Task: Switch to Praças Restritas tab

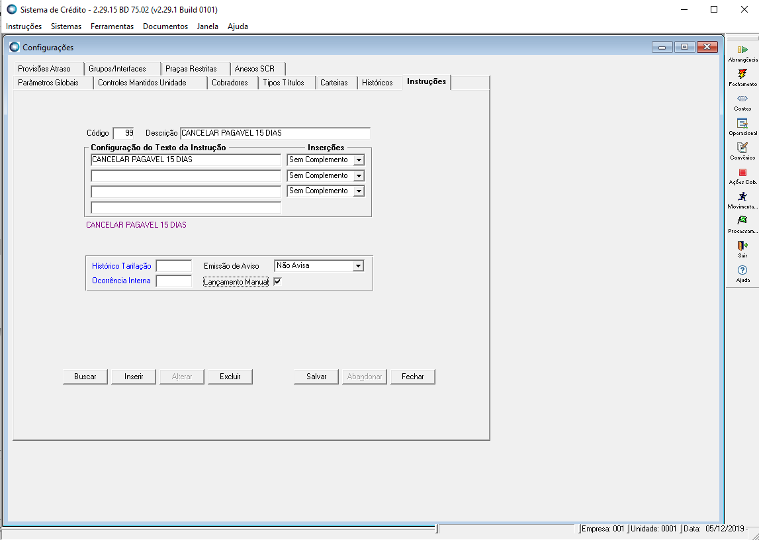Action: (195, 69)
